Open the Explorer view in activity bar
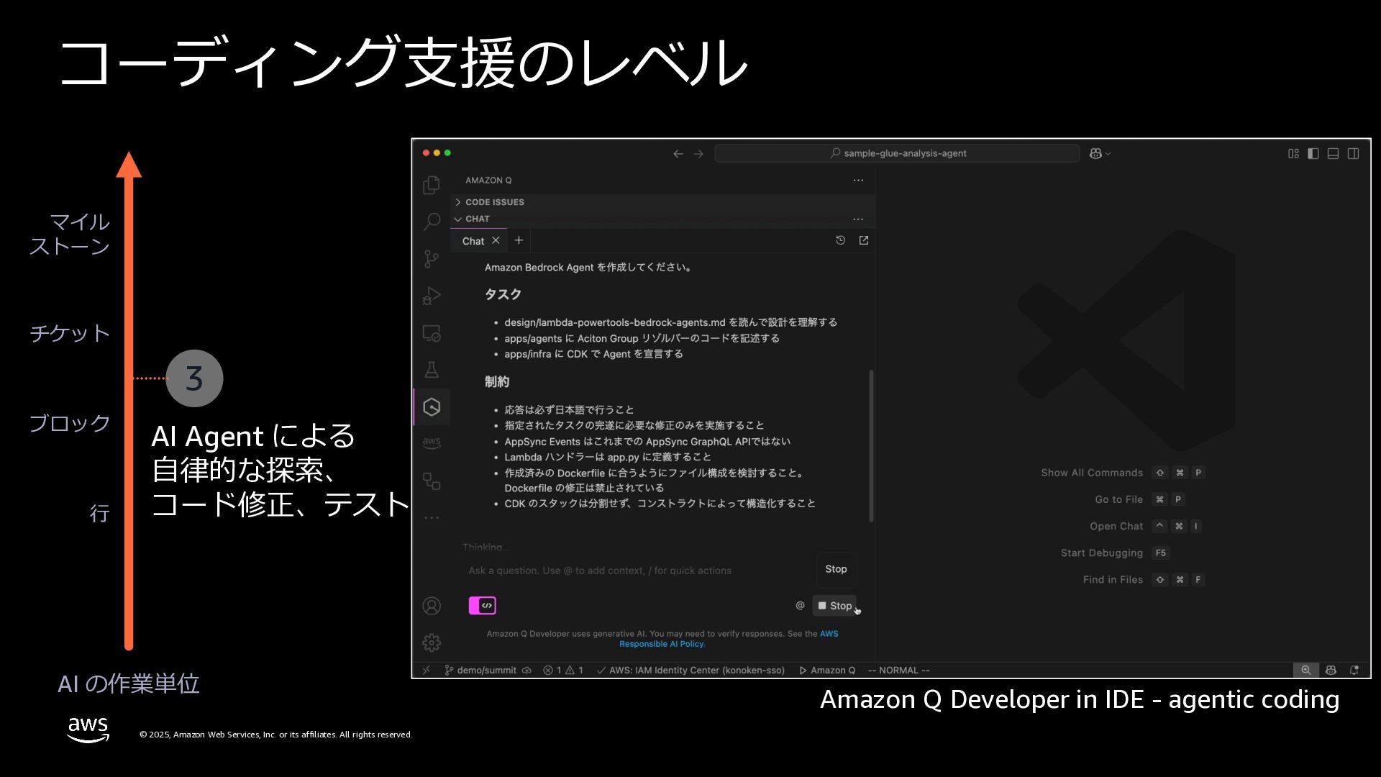Screen dimensions: 1381x777 click(432, 185)
